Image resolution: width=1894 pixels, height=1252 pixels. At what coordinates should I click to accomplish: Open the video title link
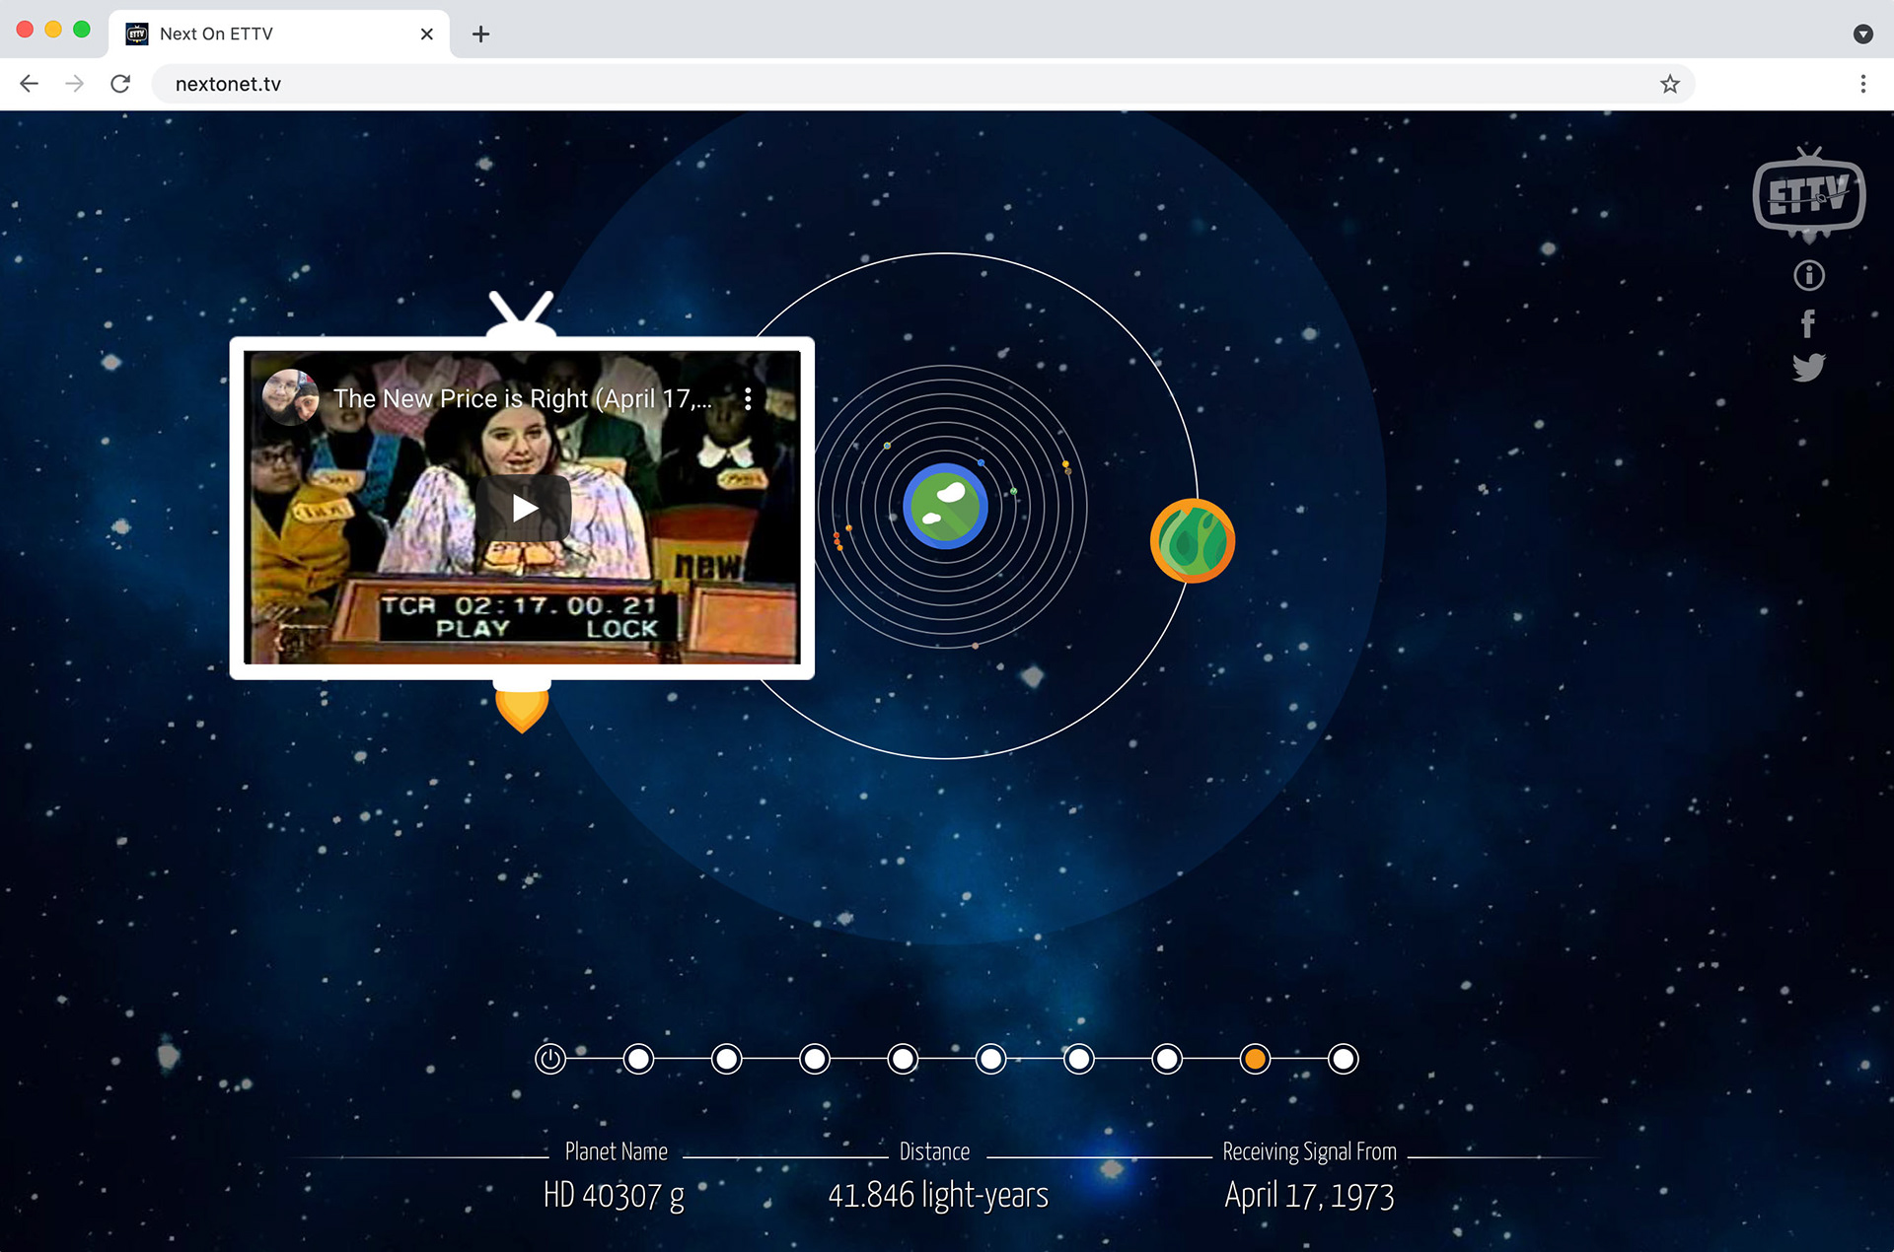tap(522, 398)
